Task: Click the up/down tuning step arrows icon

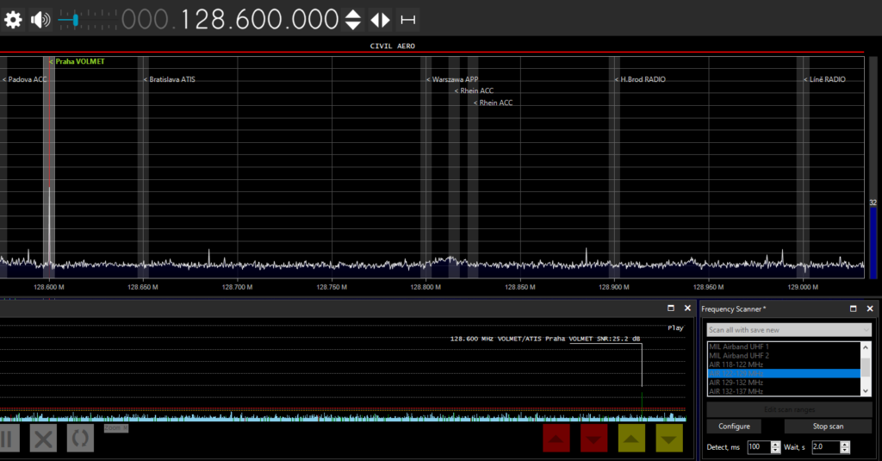Action: [x=352, y=21]
